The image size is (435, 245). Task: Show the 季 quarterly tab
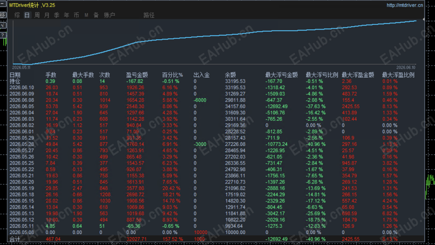pyautogui.click(x=57, y=15)
